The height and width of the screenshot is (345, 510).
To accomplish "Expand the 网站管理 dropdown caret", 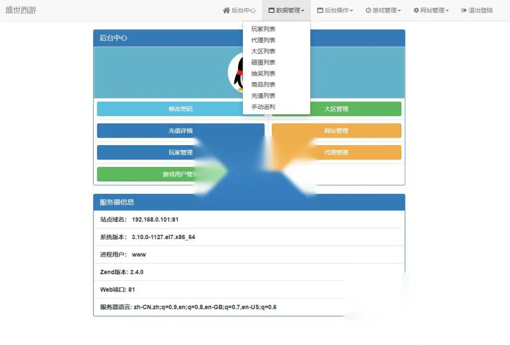I will pos(447,11).
